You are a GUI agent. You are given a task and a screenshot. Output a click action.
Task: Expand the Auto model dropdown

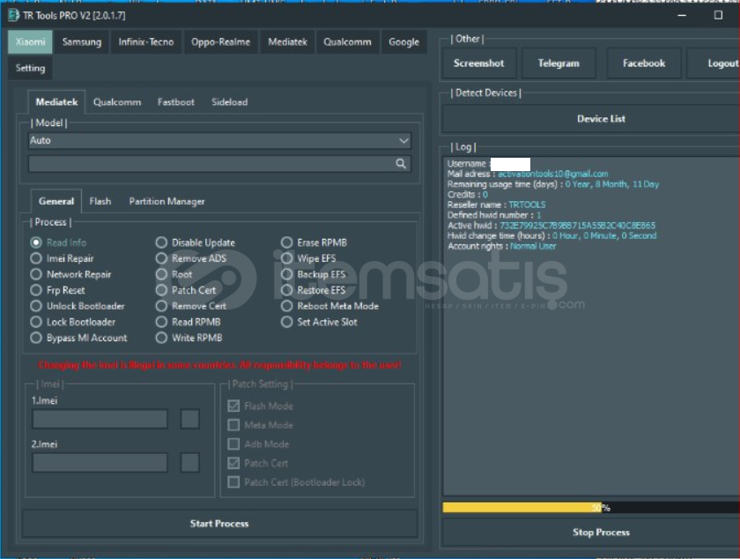click(x=403, y=141)
